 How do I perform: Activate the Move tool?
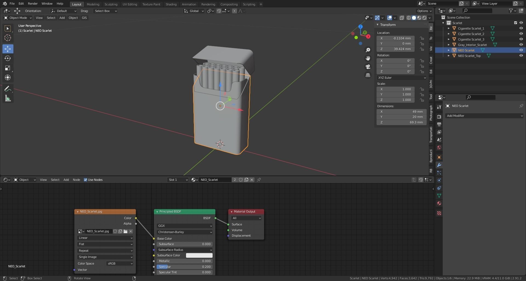click(x=8, y=49)
